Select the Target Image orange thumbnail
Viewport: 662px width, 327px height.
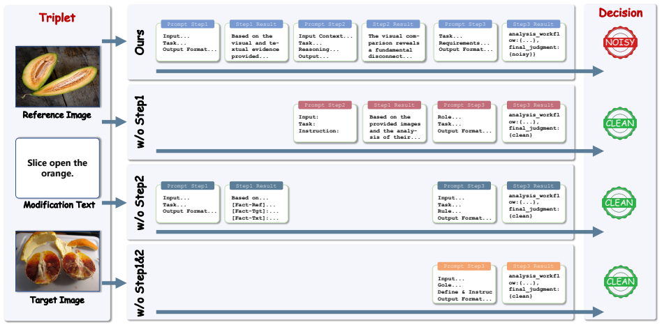click(58, 261)
